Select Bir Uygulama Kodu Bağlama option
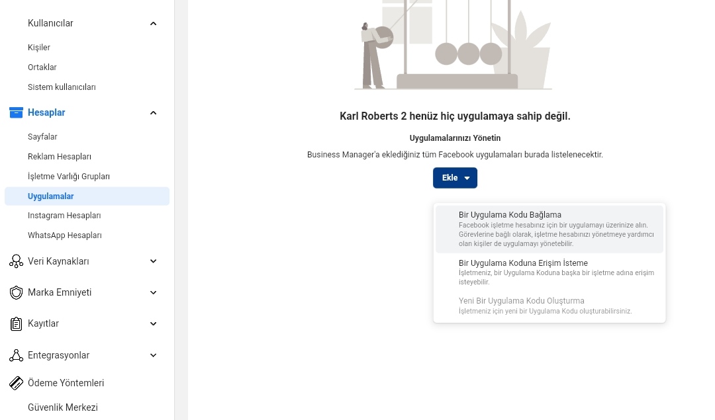 point(549,229)
